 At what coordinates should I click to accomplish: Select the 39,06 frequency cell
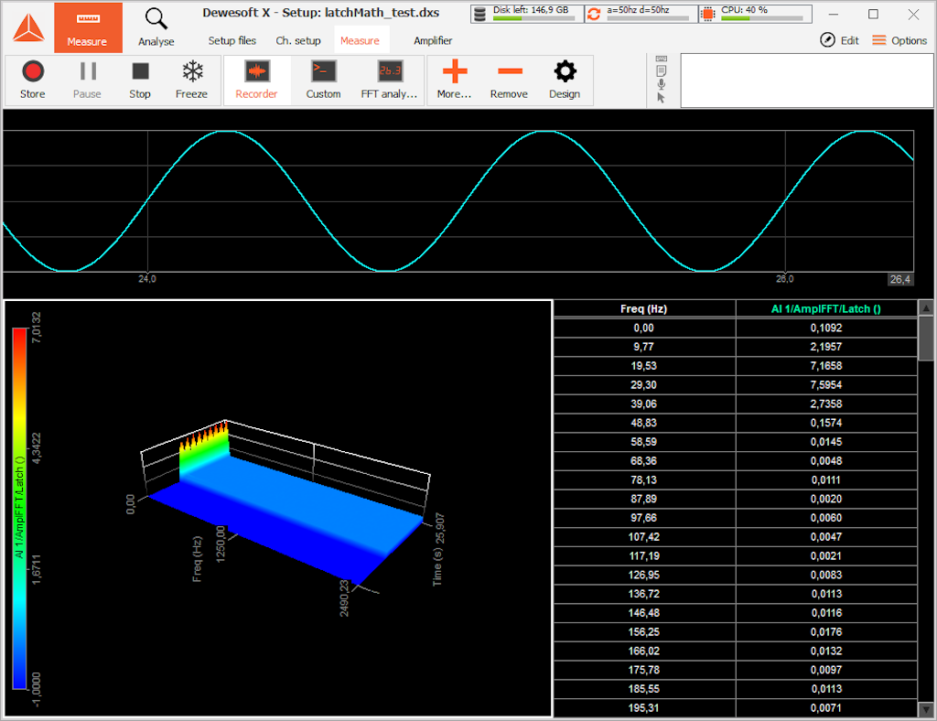pos(643,404)
